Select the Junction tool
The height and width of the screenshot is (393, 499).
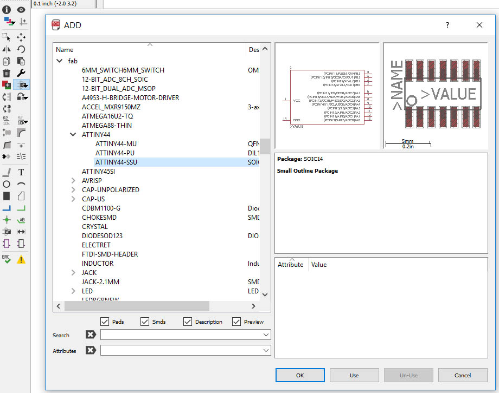point(7,220)
